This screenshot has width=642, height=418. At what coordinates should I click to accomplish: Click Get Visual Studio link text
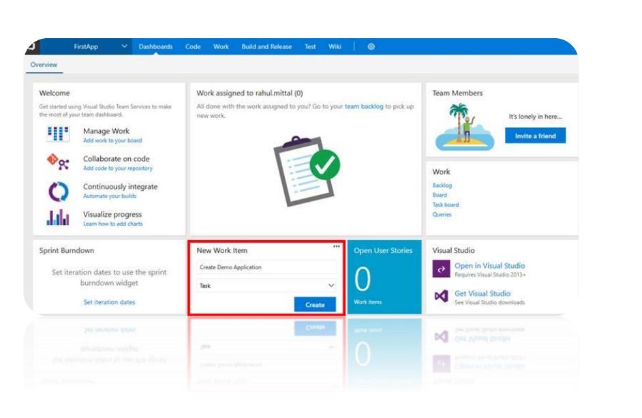coord(483,293)
